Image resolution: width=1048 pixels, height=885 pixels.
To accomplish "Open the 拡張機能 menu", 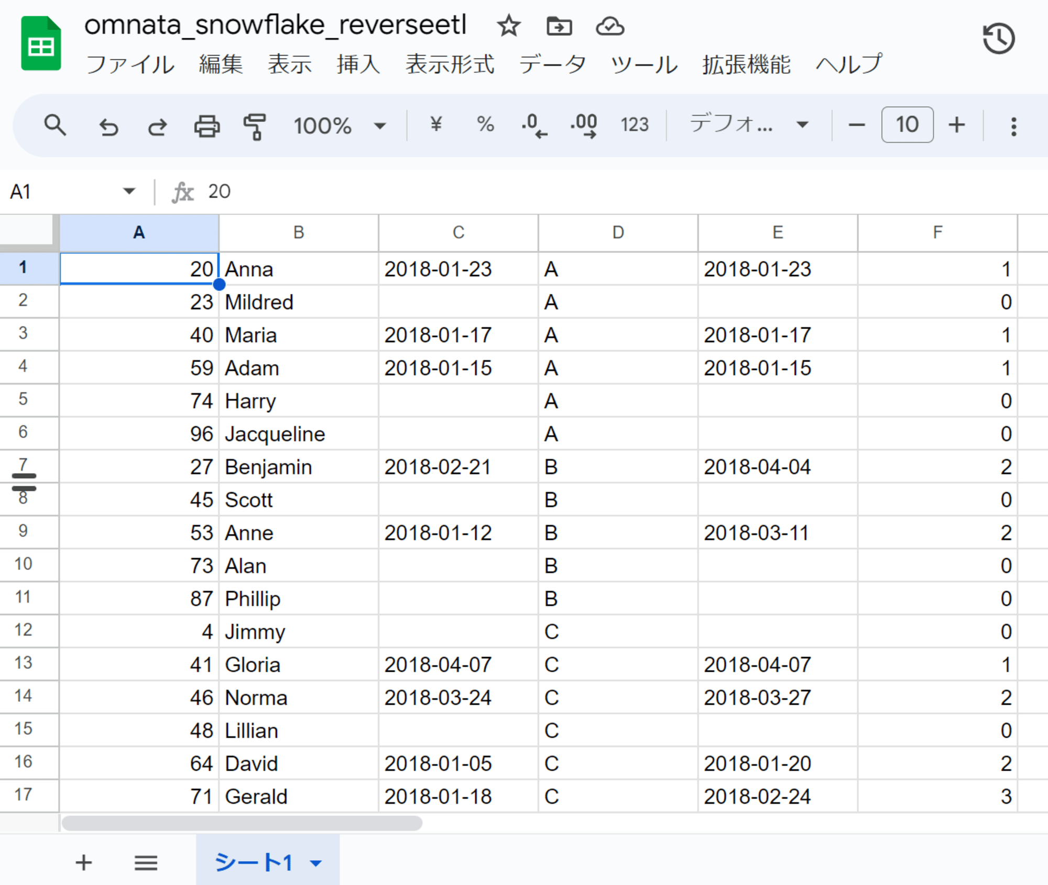I will (x=747, y=64).
